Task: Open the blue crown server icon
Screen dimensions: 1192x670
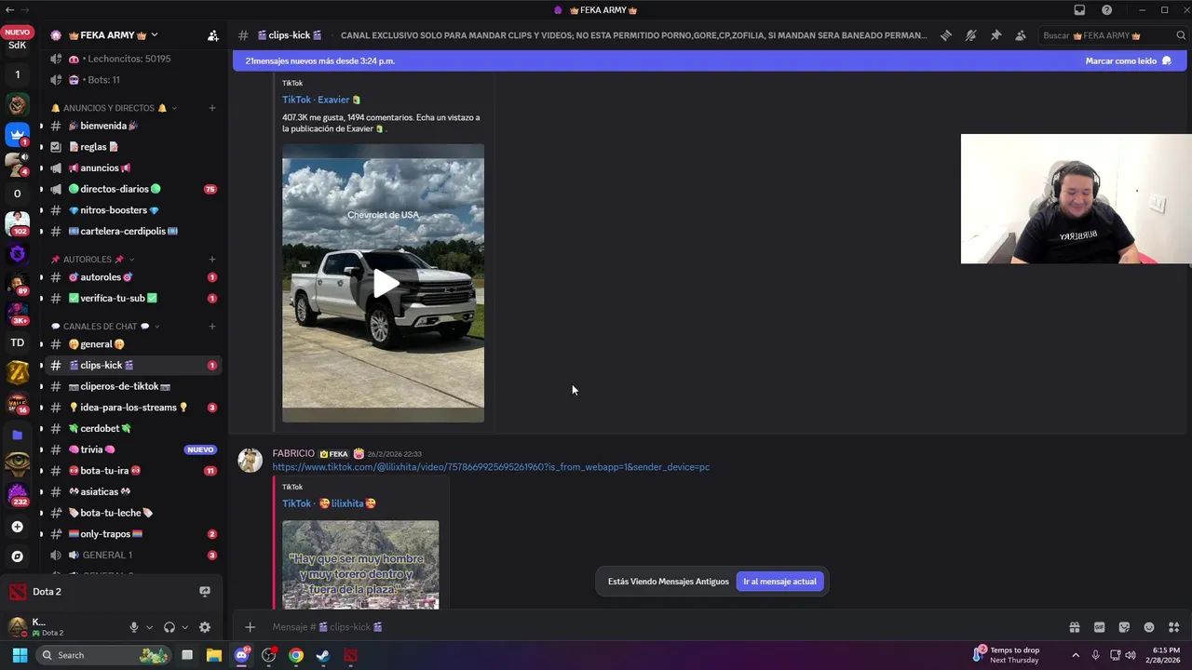Action: 17,134
